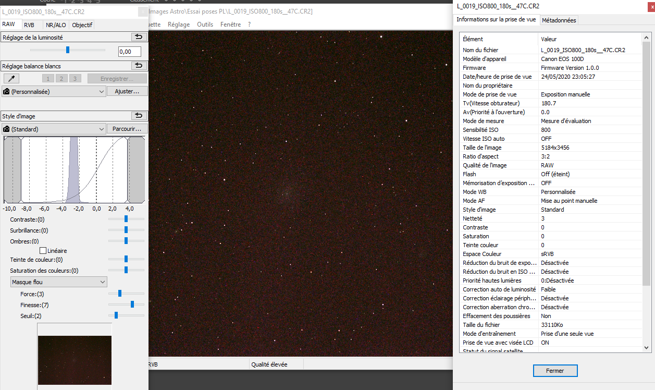This screenshot has width=655, height=390.
Task: Select the date value 24/05/2020 23:05:27
Action: pos(568,77)
